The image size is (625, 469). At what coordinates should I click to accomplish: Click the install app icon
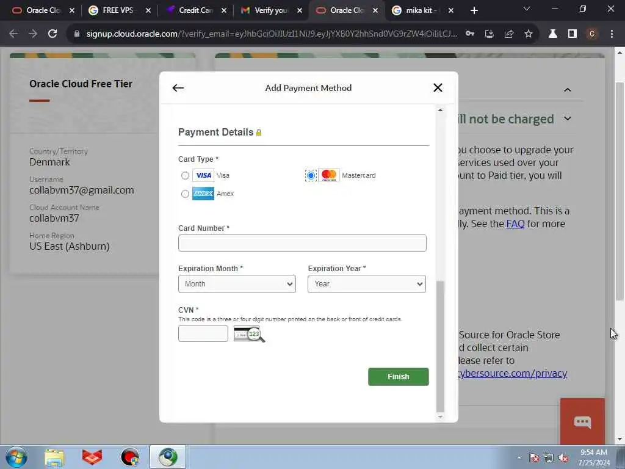pyautogui.click(x=490, y=34)
